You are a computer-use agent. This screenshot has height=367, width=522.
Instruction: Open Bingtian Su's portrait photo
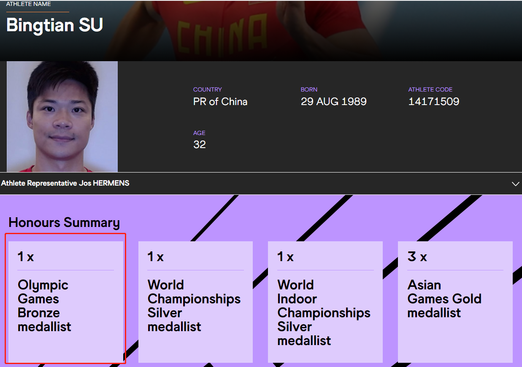click(x=62, y=116)
